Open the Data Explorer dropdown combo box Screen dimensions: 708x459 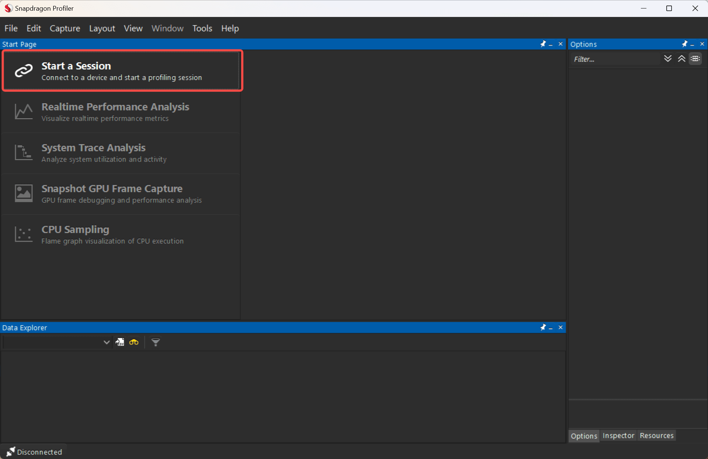pyautogui.click(x=106, y=342)
